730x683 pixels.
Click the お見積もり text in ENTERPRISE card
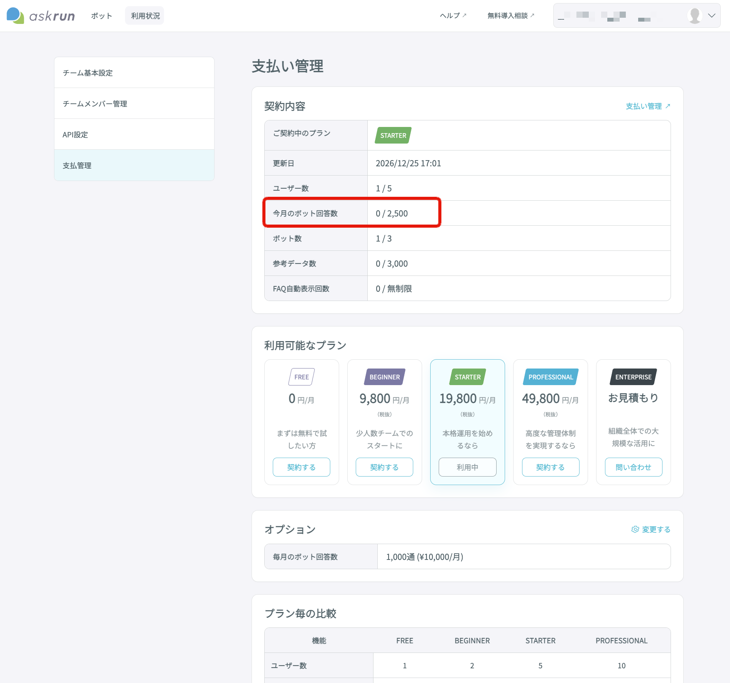[634, 397]
